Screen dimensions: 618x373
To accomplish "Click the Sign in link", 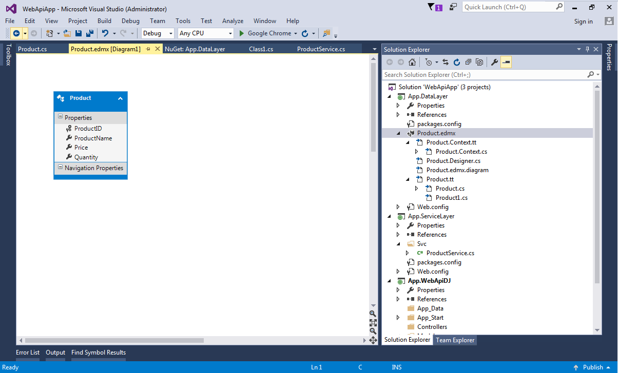I will pyautogui.click(x=584, y=21).
